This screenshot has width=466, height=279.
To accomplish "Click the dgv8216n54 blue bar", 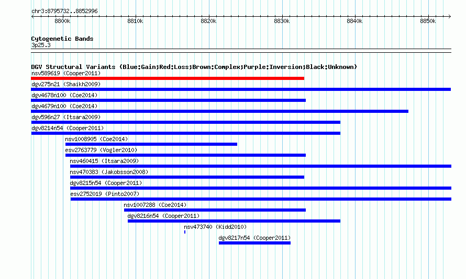I will [234, 221].
